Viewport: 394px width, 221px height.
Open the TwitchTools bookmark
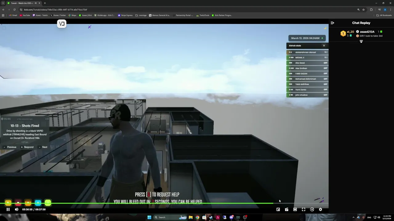tap(203, 15)
